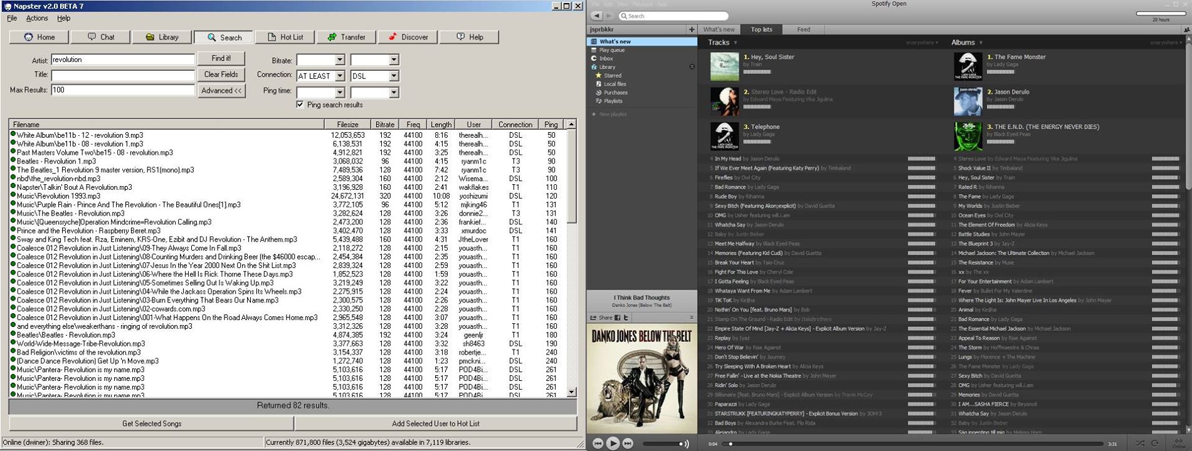Click the Artist field containing revolution
The image size is (1192, 451).
point(123,60)
